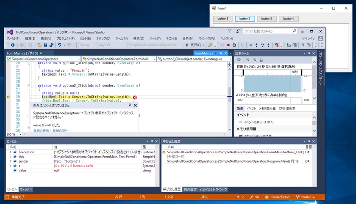Click the Step Over icon
The height and width of the screenshot is (204, 356).
(x=262, y=45)
